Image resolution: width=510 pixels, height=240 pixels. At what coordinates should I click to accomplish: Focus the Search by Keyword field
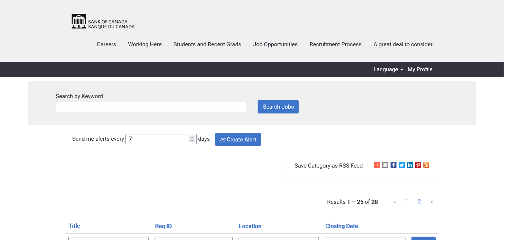[151, 107]
